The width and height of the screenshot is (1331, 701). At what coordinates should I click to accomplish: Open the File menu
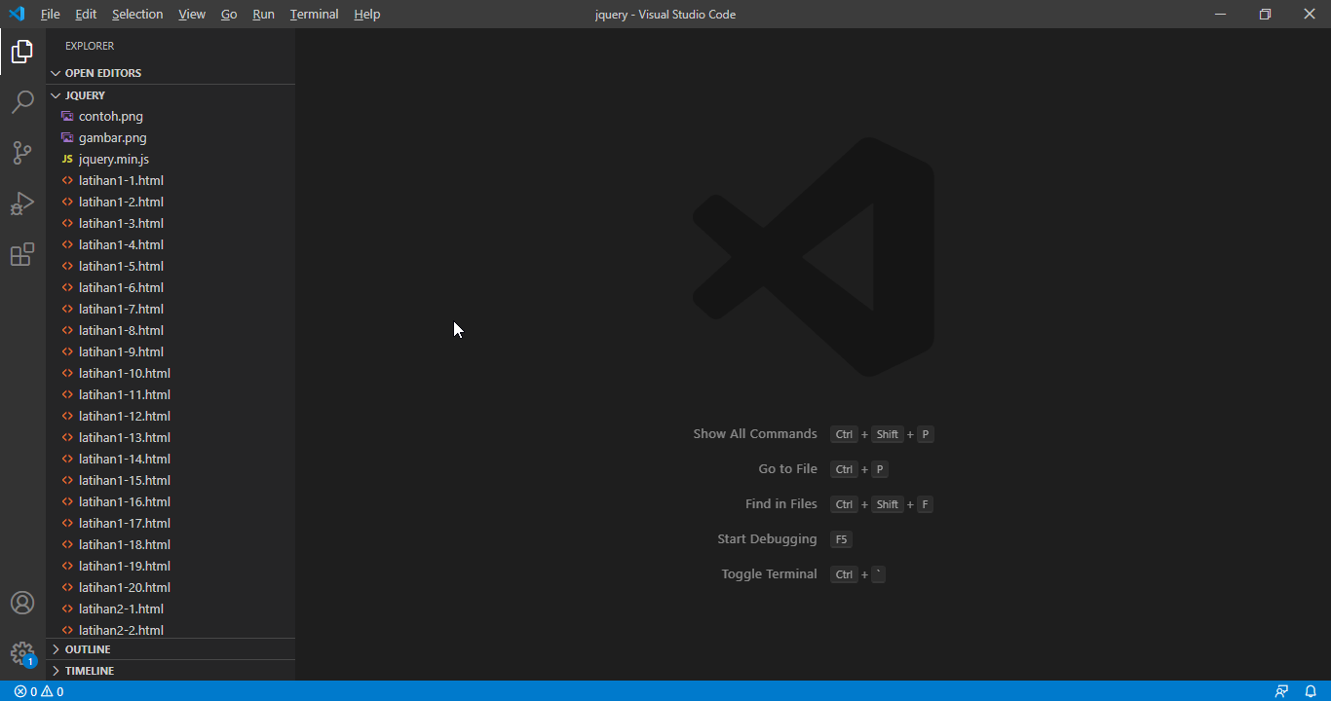click(x=51, y=15)
